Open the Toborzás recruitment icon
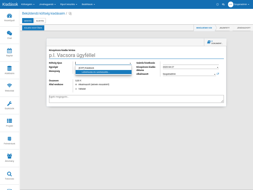This screenshot has height=190, width=253. (x=9, y=174)
